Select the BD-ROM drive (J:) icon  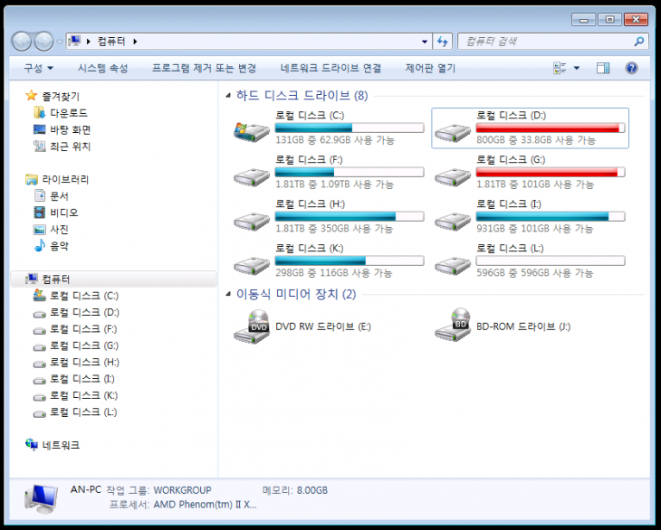coord(453,325)
